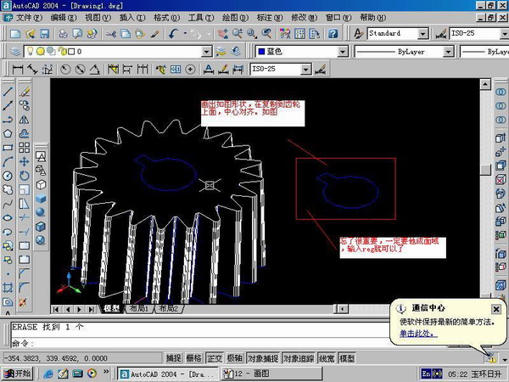Screen dimensions: 509x382
Task: Click the horizontal scrollbar left arrow
Action: (342, 309)
